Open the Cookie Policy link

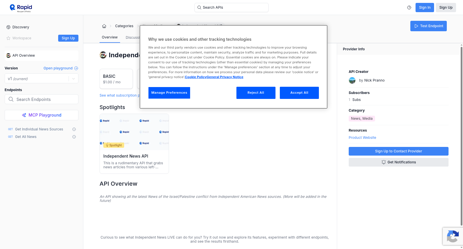pos(196,77)
